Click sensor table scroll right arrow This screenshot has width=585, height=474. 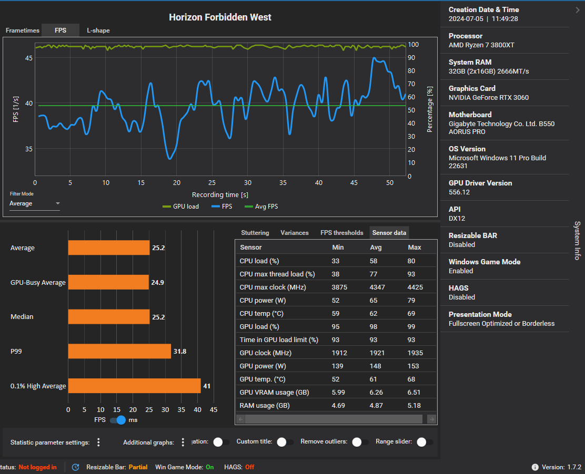coord(431,419)
